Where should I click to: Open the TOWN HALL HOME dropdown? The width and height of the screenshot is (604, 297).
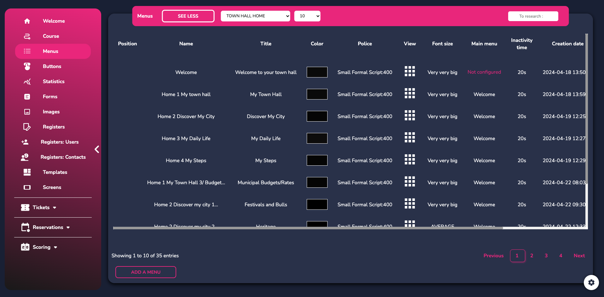[255, 16]
